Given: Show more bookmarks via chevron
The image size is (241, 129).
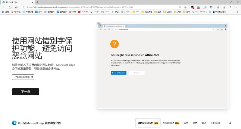Looking at the screenshot, I should pos(237,12).
